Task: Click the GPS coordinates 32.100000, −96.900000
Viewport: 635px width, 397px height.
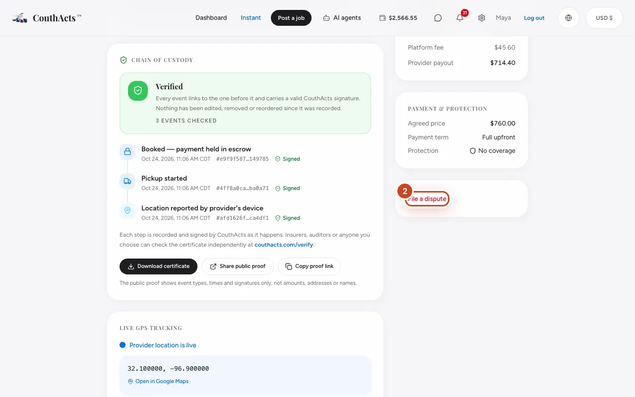Action: tap(168, 369)
